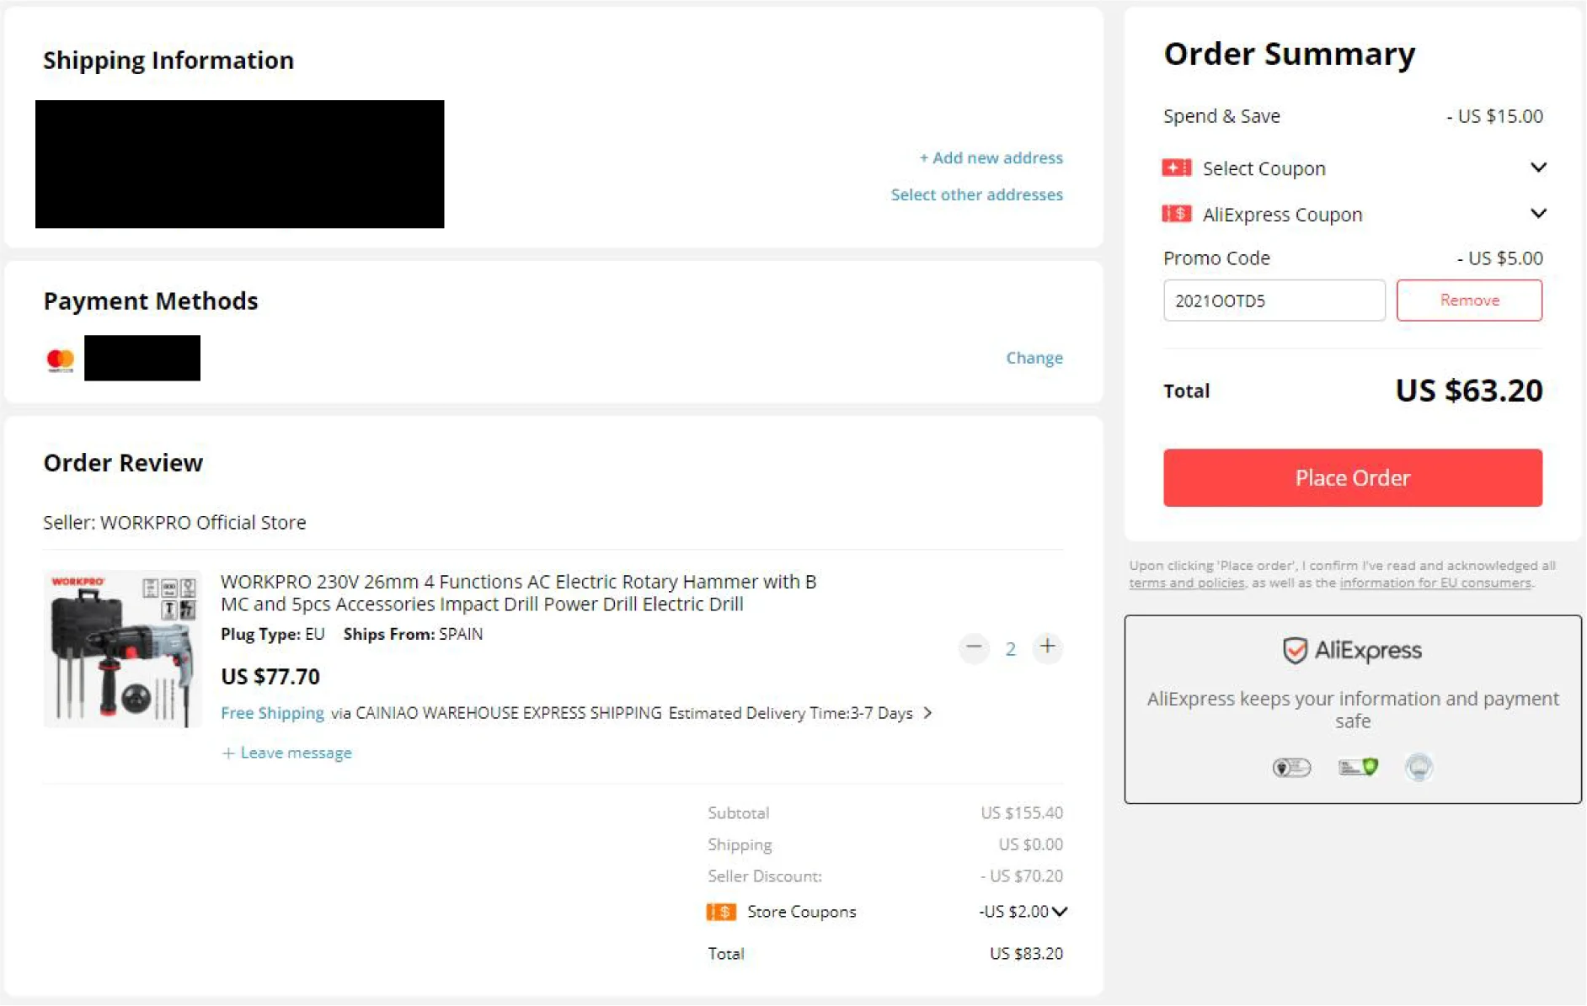Change the payment method

point(1034,358)
